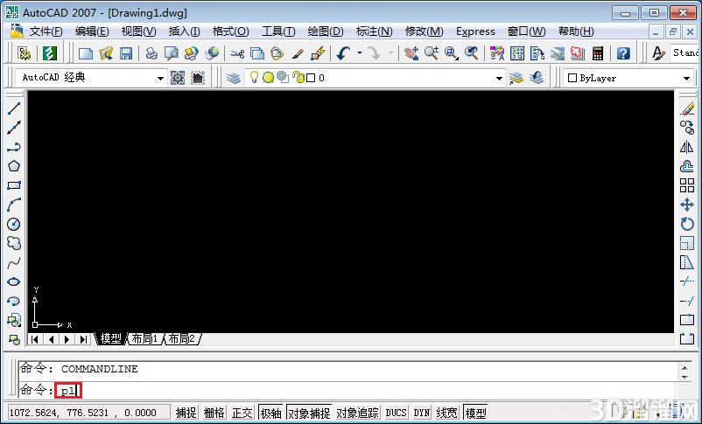
Task: Select the Polygon tool
Action: [14, 166]
